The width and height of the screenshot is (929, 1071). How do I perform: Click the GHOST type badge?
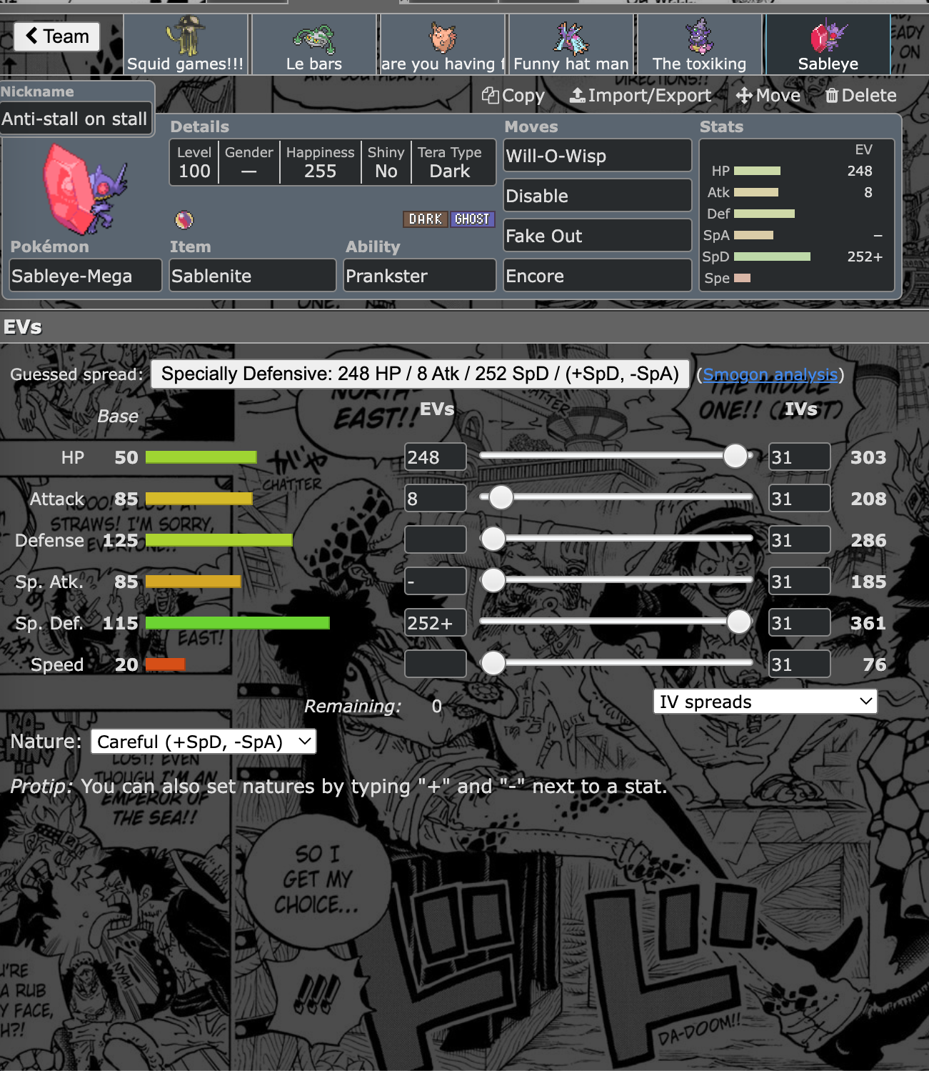[x=472, y=219]
